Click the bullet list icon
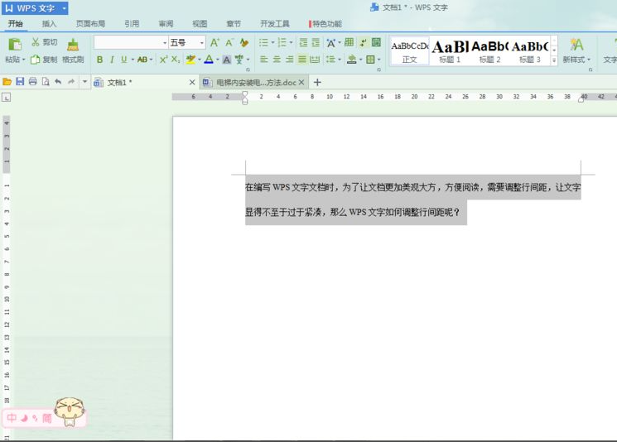The width and height of the screenshot is (617, 442). [263, 42]
